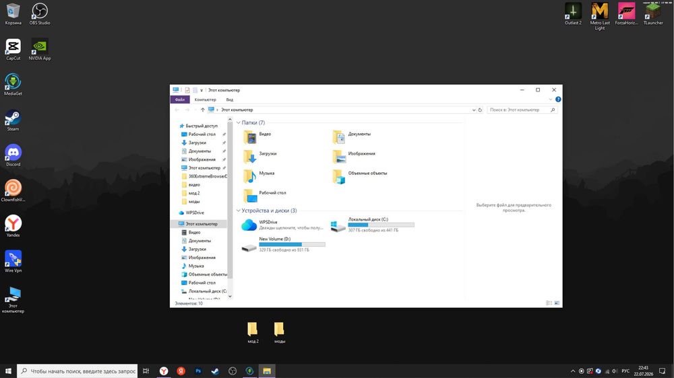This screenshot has width=674, height=378.
Task: Select the Локальный диск (C:) drive icon
Action: tap(338, 226)
